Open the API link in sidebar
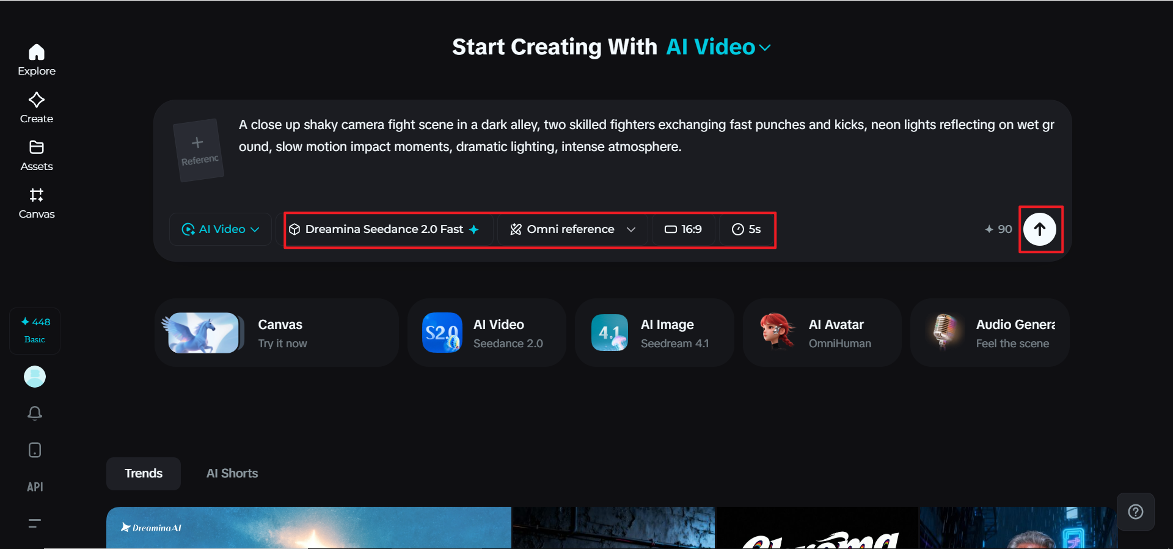Screen dimensions: 1173x549 (35, 487)
